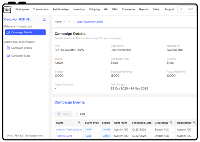Open the Reports menu
The width and height of the screenshot is (200, 142).
[144, 9]
